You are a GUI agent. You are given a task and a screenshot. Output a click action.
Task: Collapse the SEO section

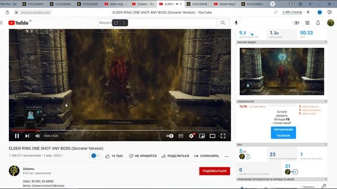[x=325, y=144]
